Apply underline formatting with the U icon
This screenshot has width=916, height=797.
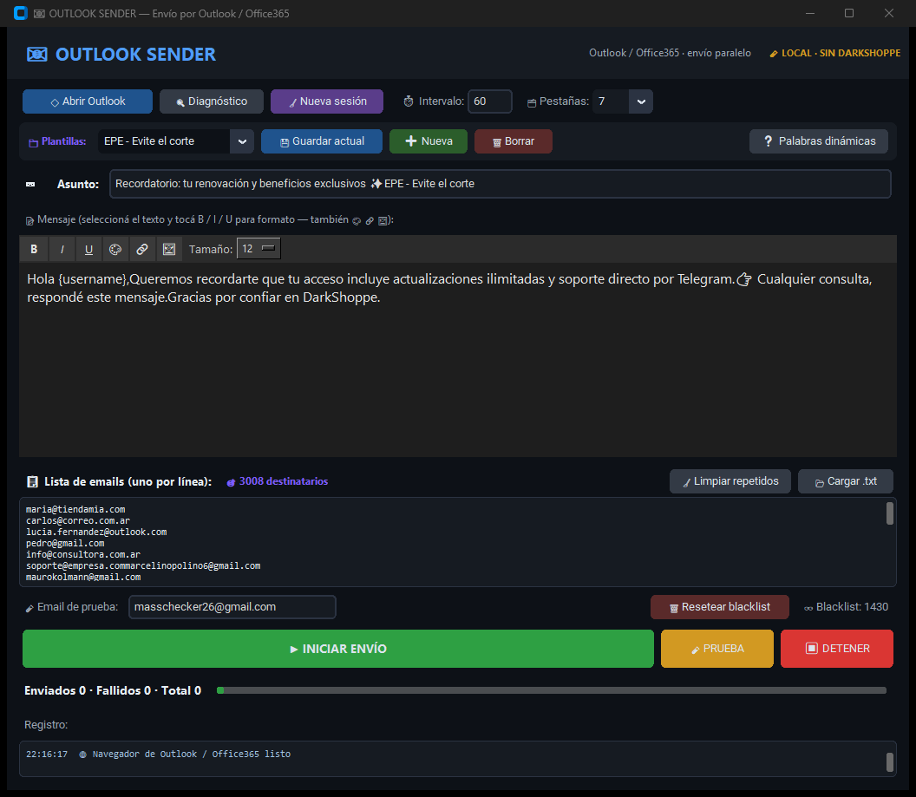point(88,249)
